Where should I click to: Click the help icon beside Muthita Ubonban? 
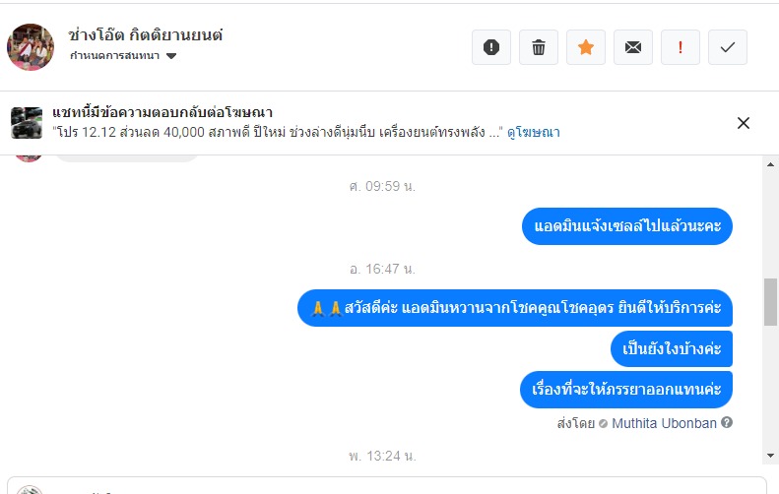[x=727, y=423]
